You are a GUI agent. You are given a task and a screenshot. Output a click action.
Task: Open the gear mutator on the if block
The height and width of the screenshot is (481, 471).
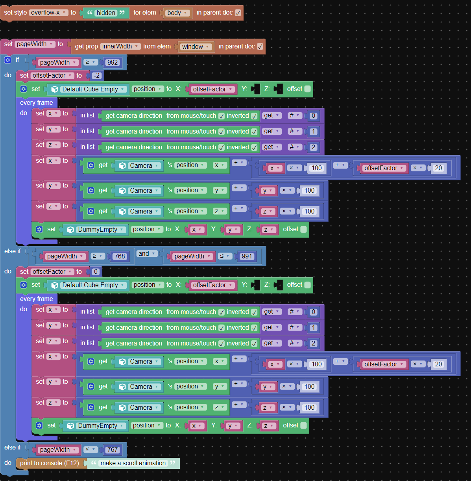pos(7,60)
